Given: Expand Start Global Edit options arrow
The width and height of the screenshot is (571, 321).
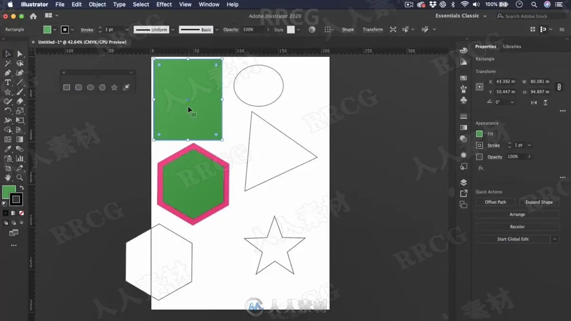Looking at the screenshot, I should (x=555, y=239).
